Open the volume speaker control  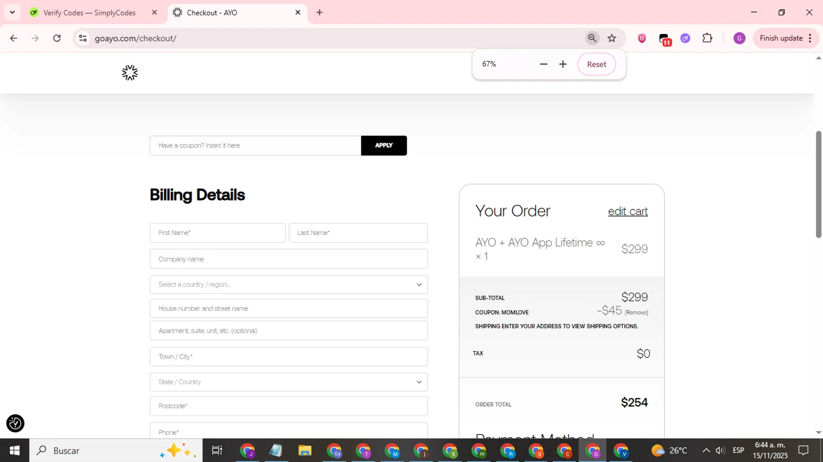[x=720, y=450]
